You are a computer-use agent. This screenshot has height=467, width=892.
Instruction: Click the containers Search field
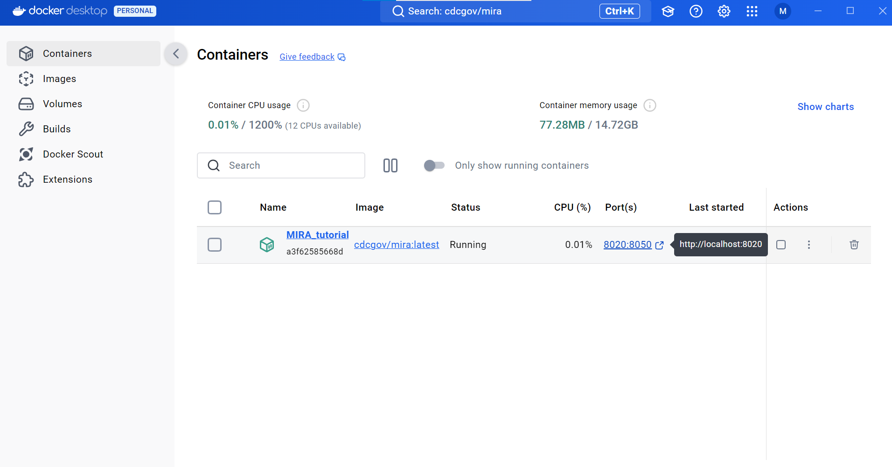point(281,165)
